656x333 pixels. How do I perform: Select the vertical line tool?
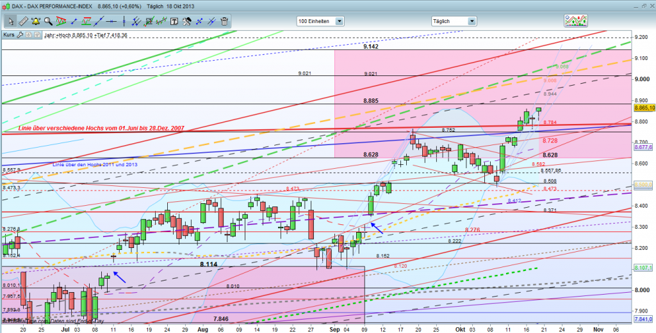[x=124, y=20]
